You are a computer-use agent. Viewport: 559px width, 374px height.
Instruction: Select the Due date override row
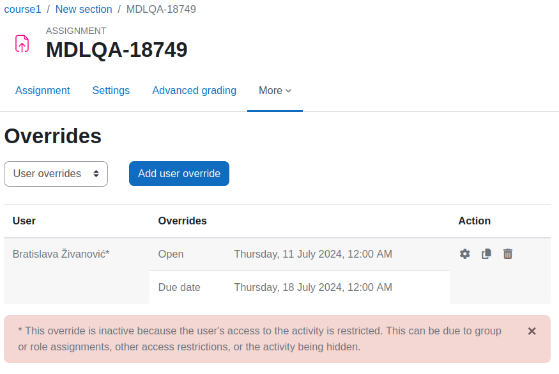tap(300, 287)
